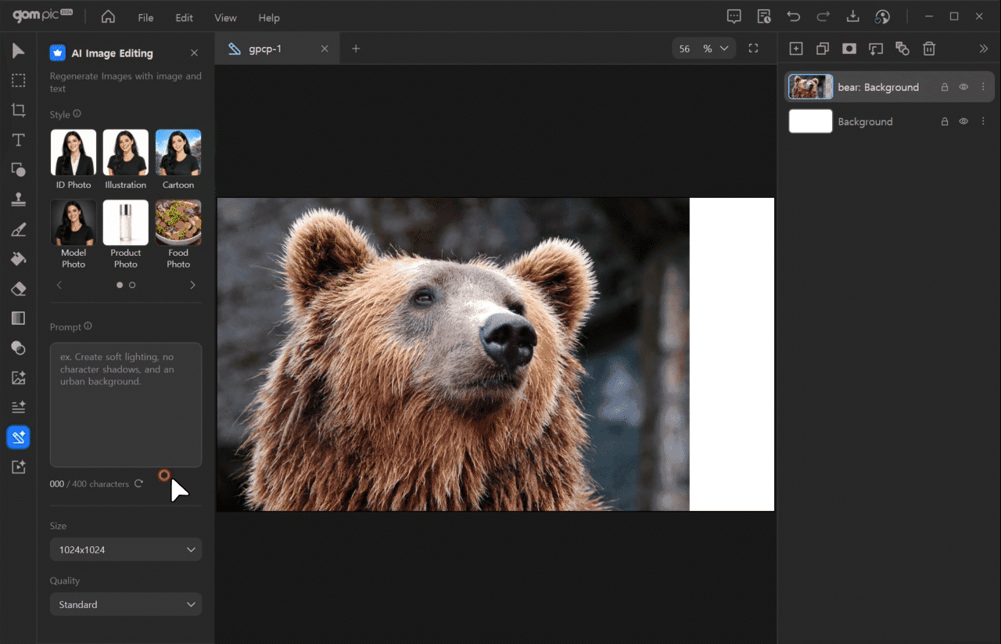Open the lines-and-sparkle AI tool in the toolbar
The width and height of the screenshot is (1001, 644).
[18, 408]
